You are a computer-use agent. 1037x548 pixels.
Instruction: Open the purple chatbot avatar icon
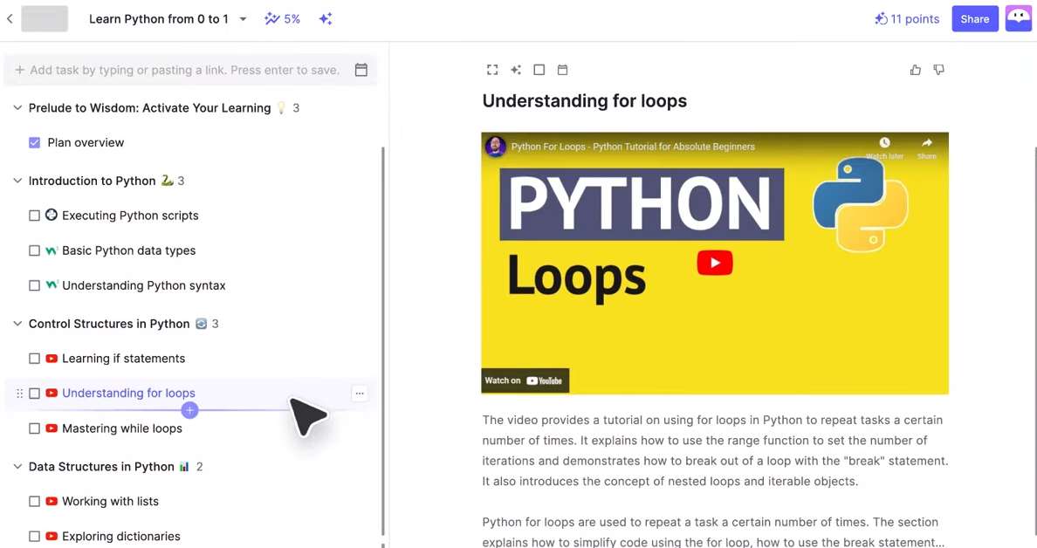pos(1019,18)
